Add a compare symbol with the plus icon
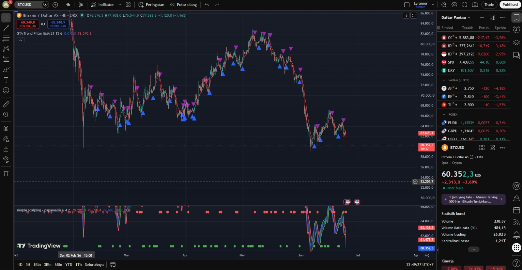This screenshot has height=270, width=522. coord(55,5)
